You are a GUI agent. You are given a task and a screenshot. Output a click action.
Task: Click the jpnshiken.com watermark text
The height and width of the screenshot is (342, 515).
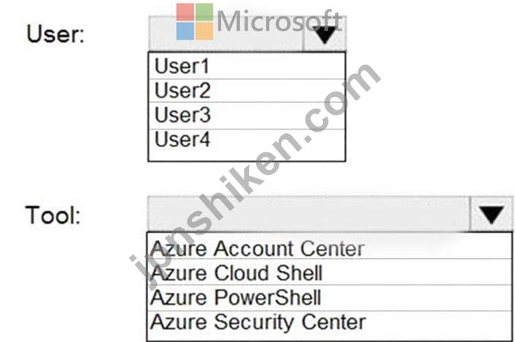tap(255, 171)
